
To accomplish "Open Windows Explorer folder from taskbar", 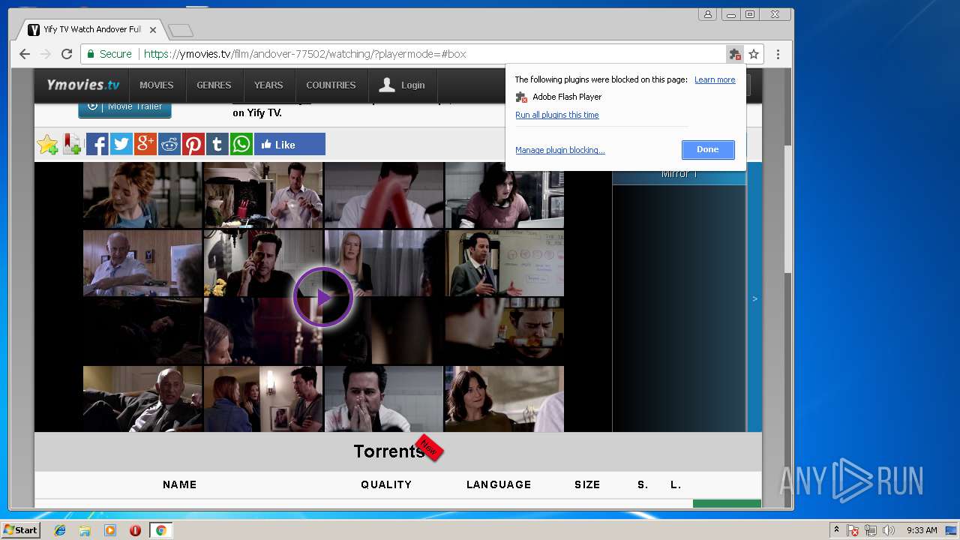I will pos(85,530).
